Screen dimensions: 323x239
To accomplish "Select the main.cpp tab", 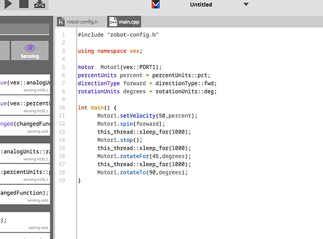I will tap(124, 22).
